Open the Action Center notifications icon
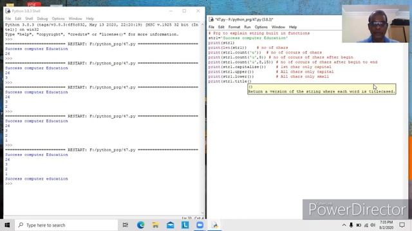 coord(402,225)
